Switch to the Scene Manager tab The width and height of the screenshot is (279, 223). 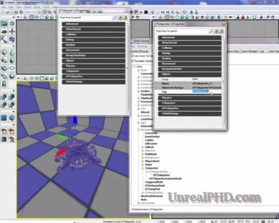pyautogui.click(x=249, y=51)
